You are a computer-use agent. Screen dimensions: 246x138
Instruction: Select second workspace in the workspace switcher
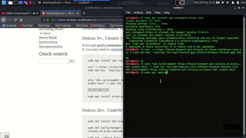click(182, 3)
